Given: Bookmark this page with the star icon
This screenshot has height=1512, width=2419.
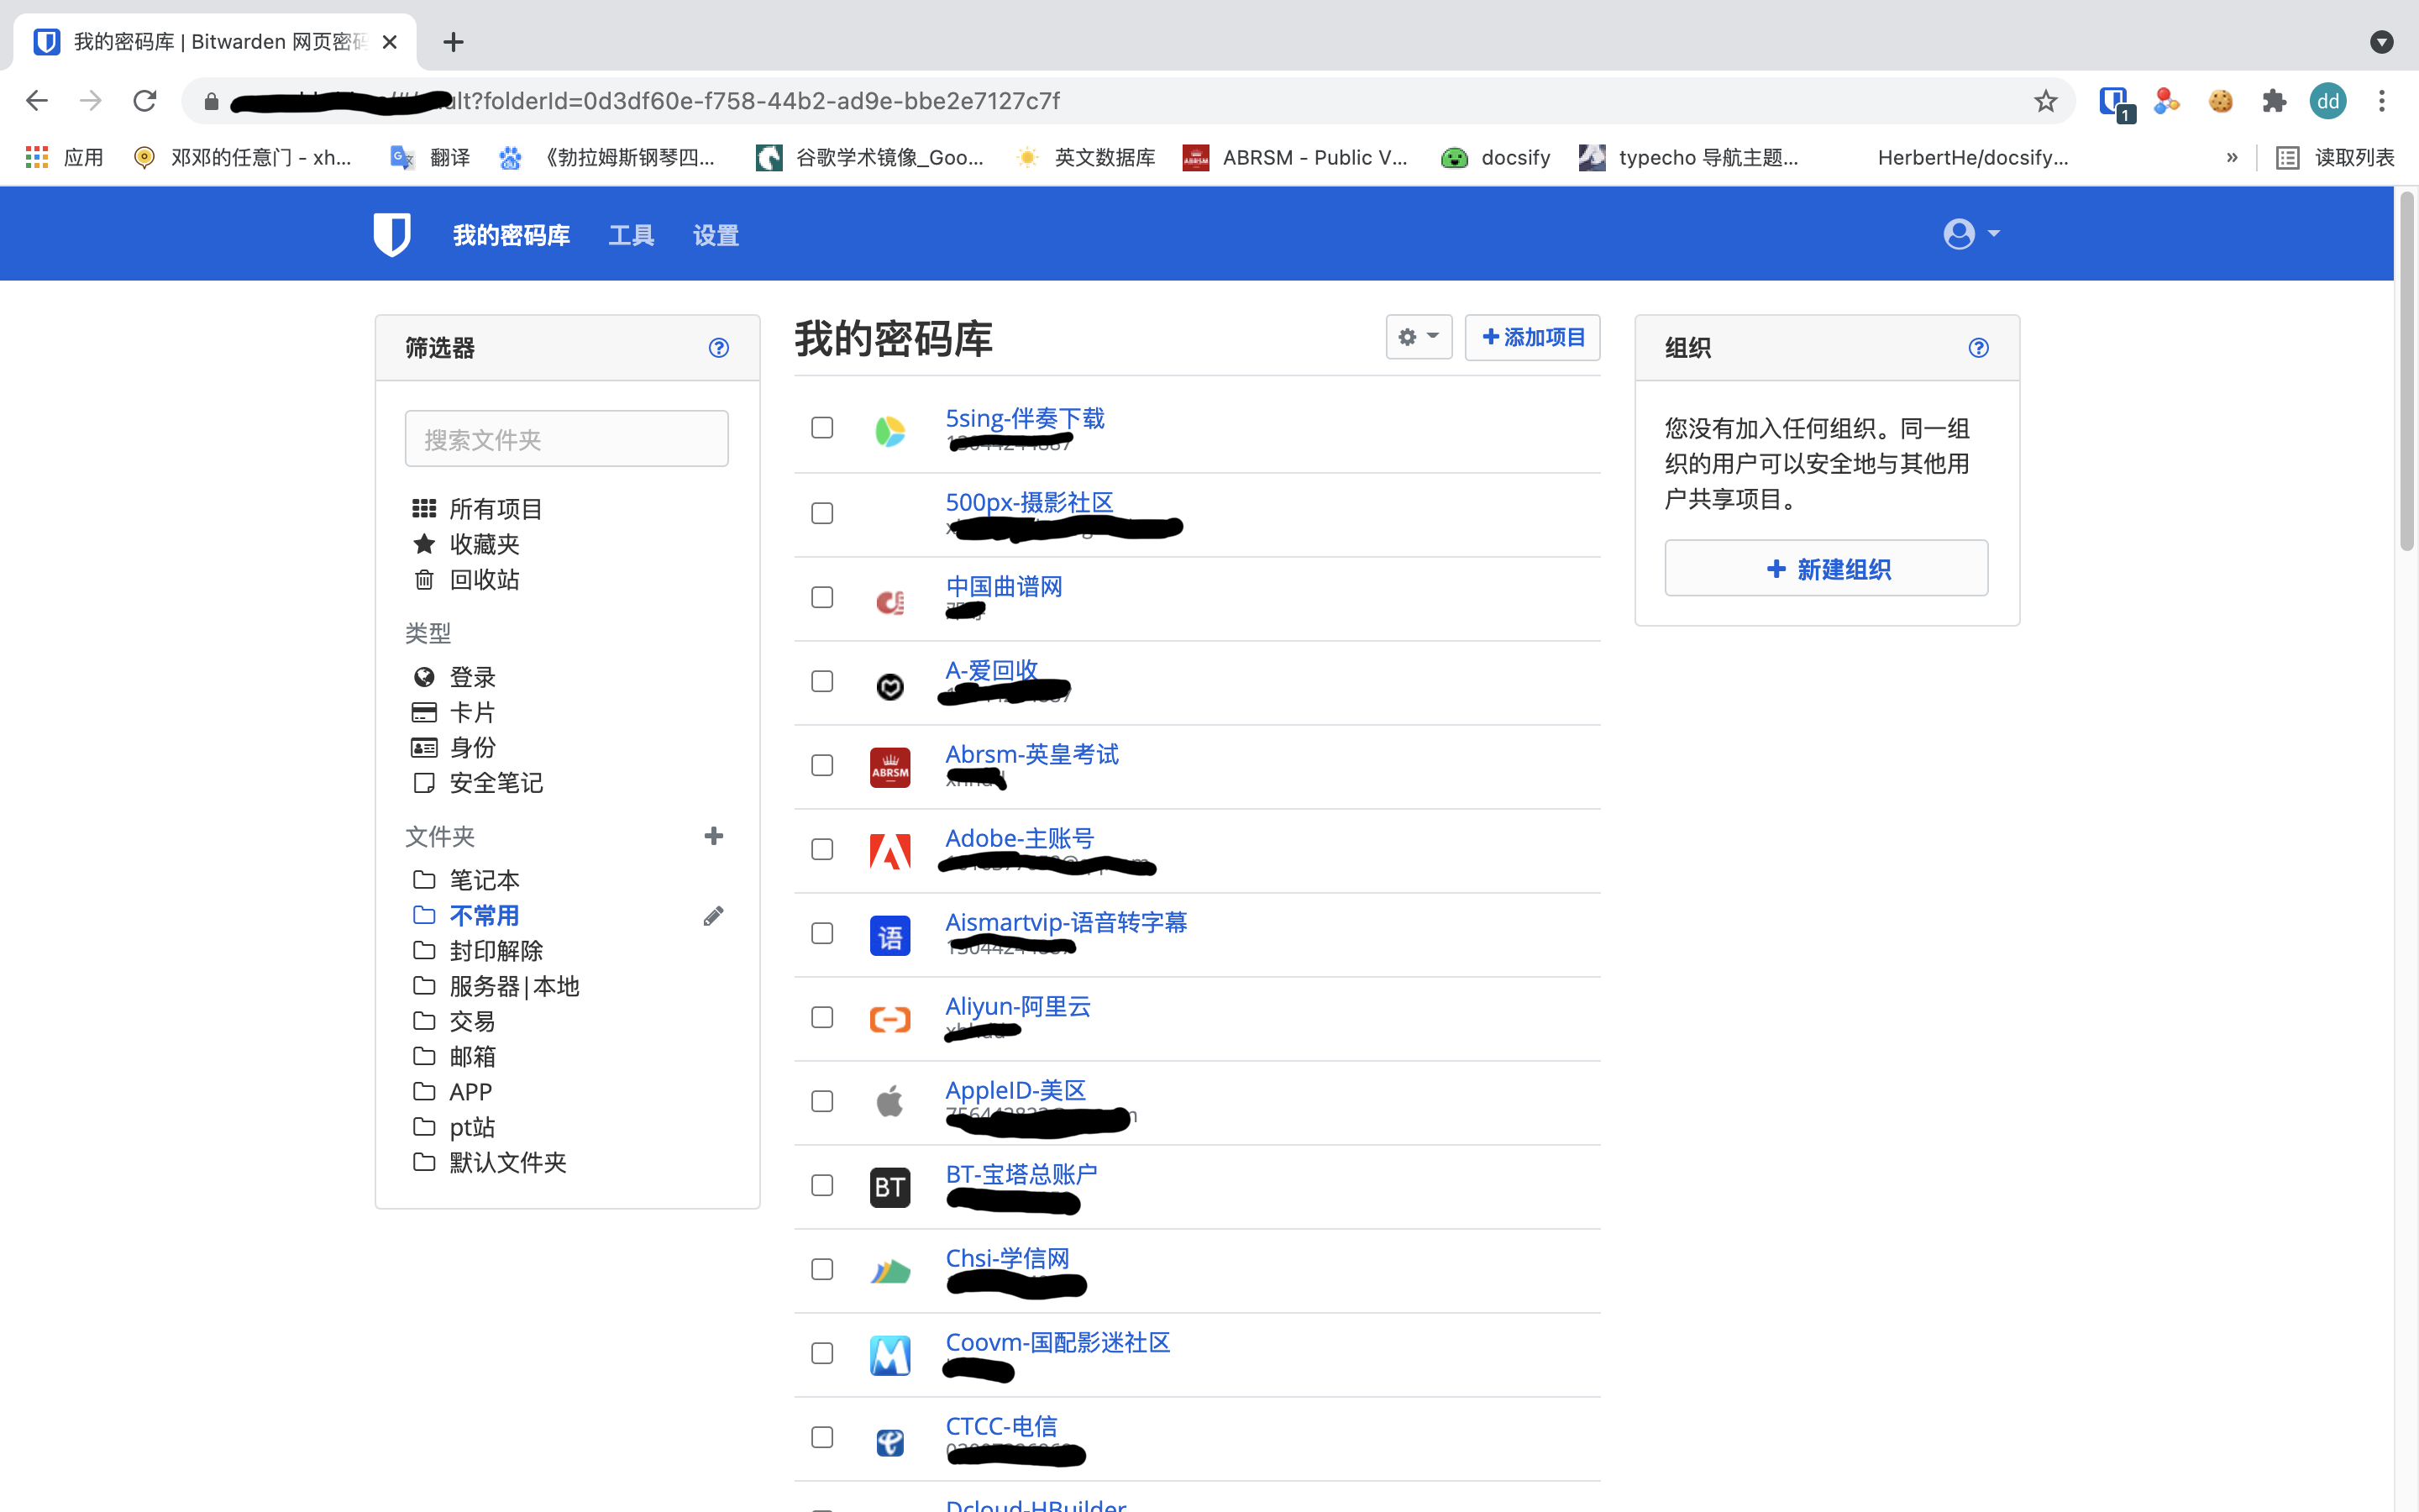Looking at the screenshot, I should (2045, 101).
